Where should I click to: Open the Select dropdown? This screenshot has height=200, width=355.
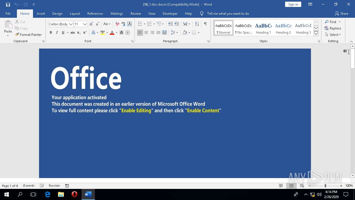[x=333, y=35]
